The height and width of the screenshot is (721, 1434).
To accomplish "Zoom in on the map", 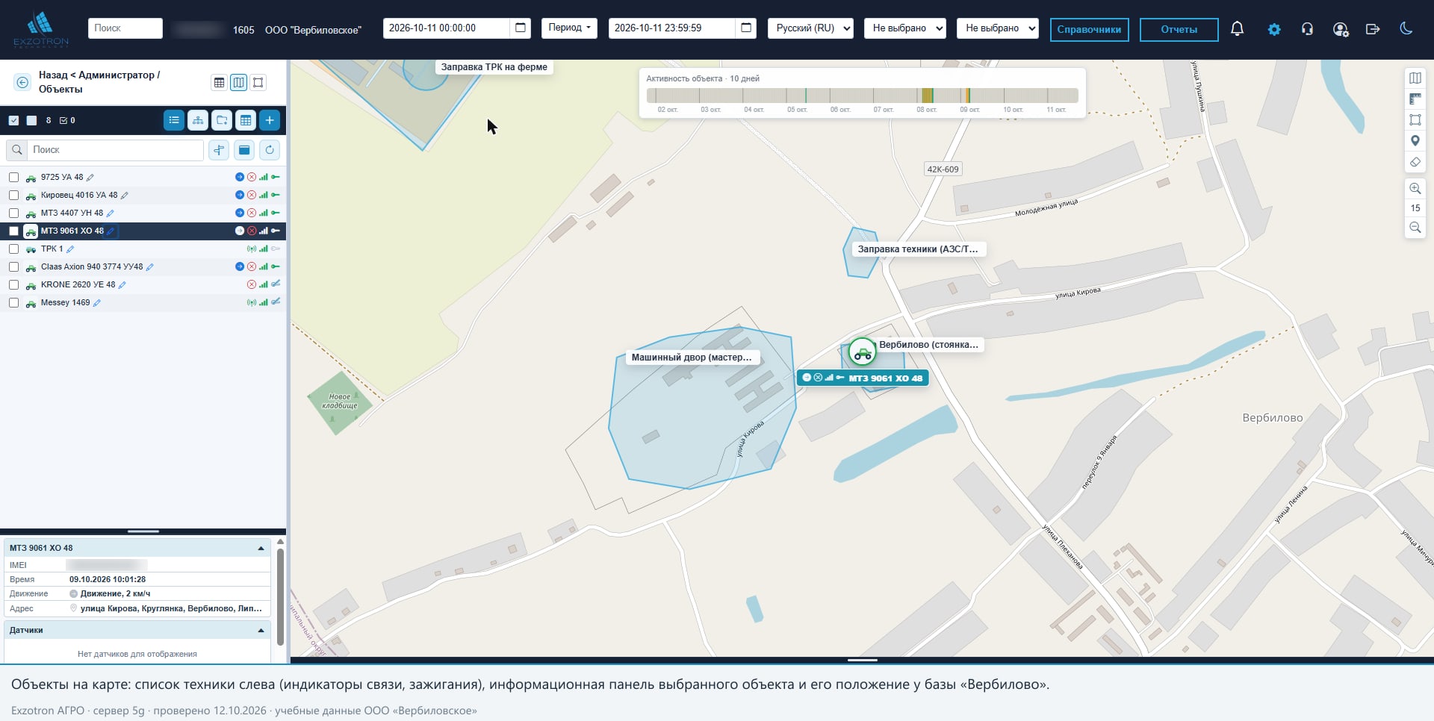I will point(1415,189).
